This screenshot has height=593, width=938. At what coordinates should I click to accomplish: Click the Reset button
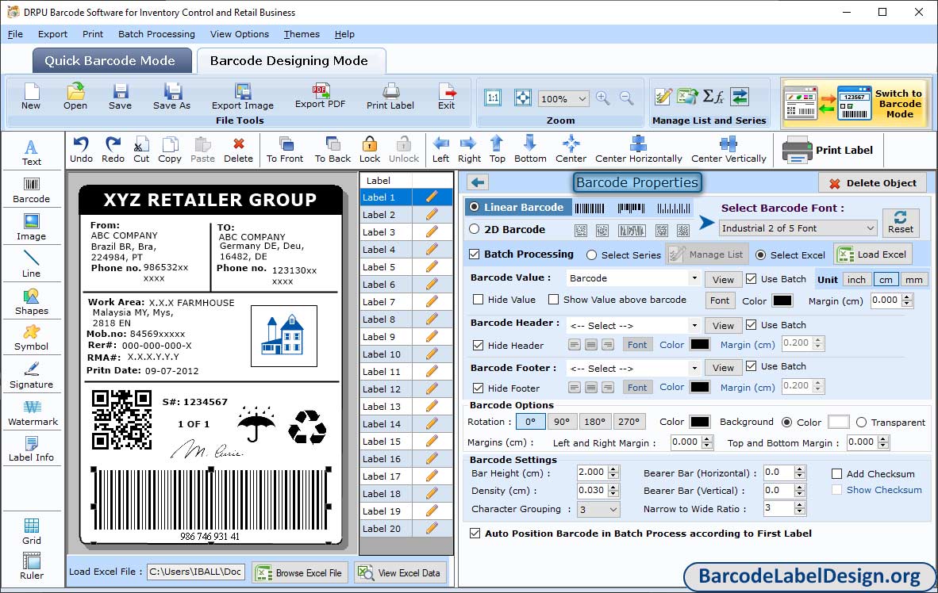point(901,222)
